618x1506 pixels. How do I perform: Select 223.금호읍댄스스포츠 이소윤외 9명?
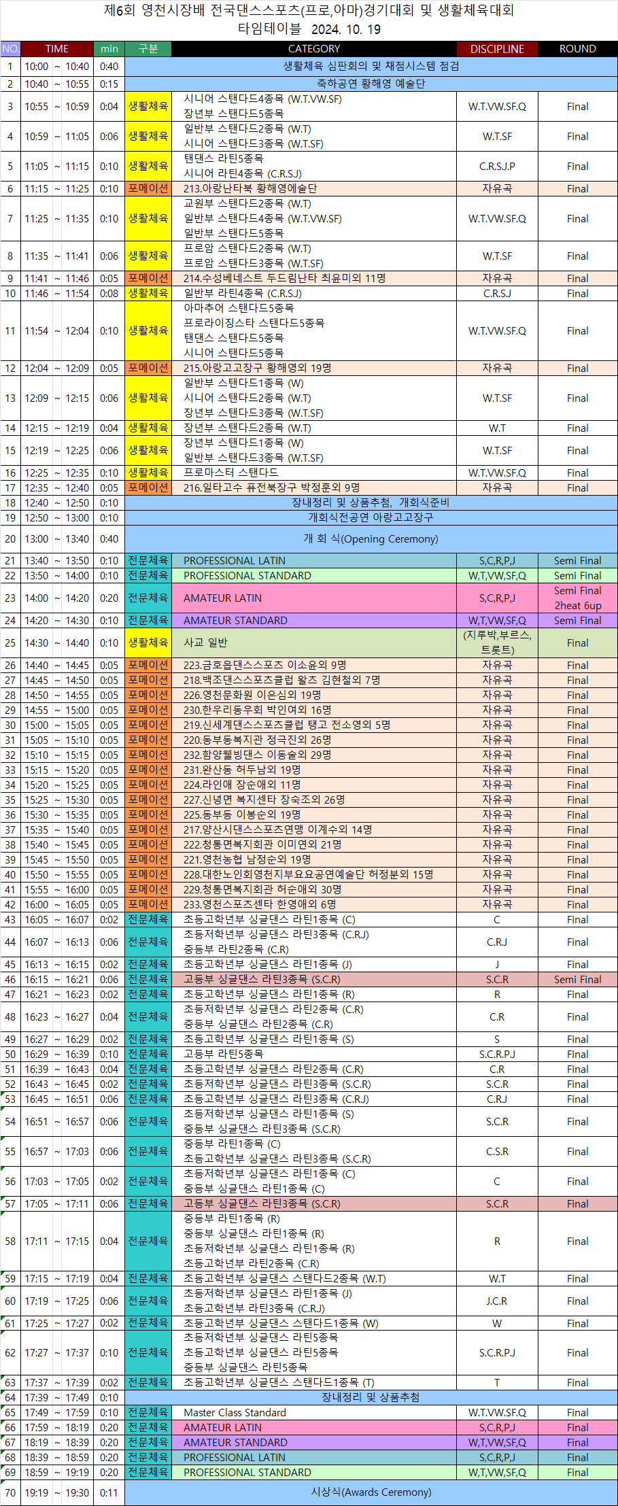[313, 666]
